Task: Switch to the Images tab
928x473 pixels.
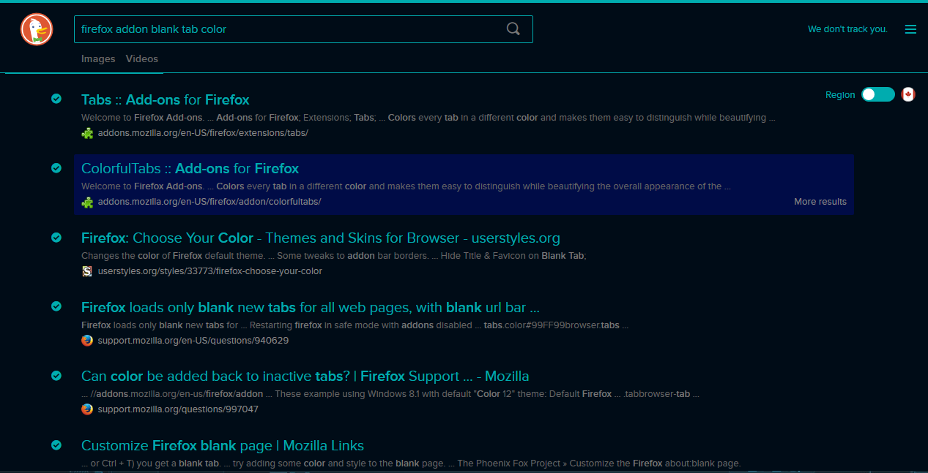Action: coord(98,58)
